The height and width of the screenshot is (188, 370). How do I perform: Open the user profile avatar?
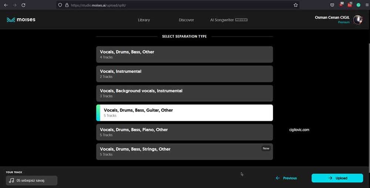(358, 20)
